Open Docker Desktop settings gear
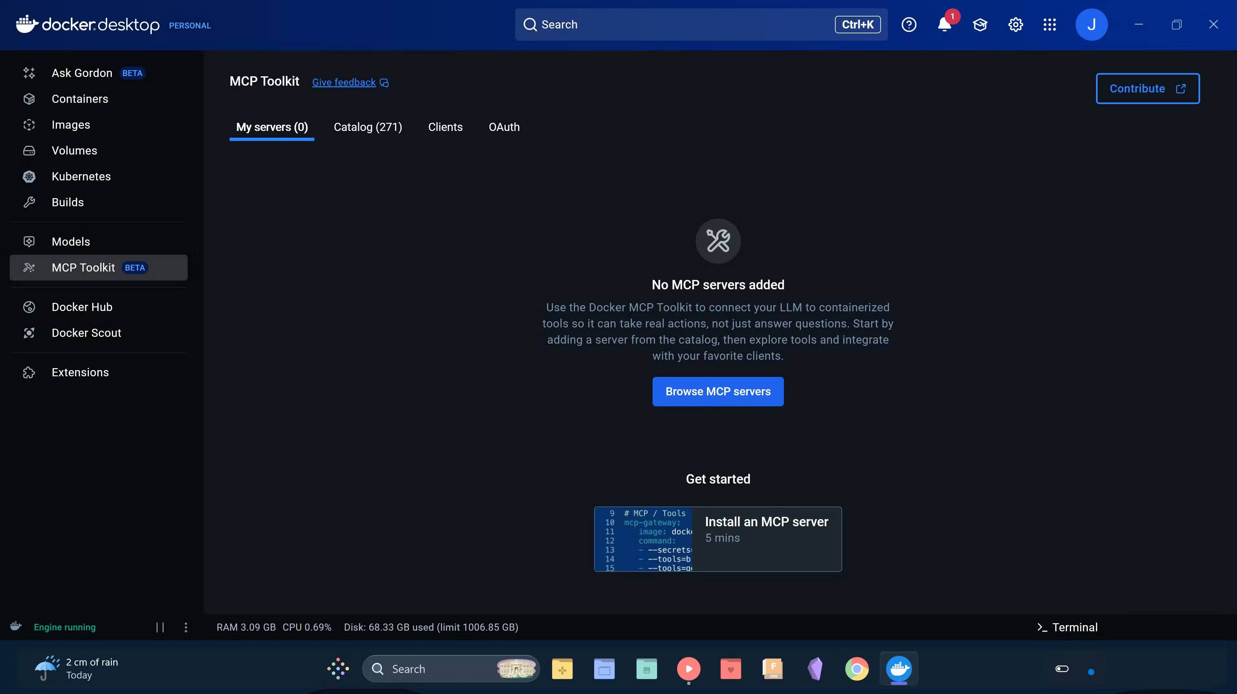The width and height of the screenshot is (1237, 694). (1015, 25)
